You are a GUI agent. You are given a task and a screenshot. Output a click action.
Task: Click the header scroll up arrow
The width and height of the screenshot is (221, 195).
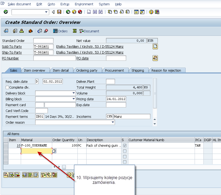(155, 119)
